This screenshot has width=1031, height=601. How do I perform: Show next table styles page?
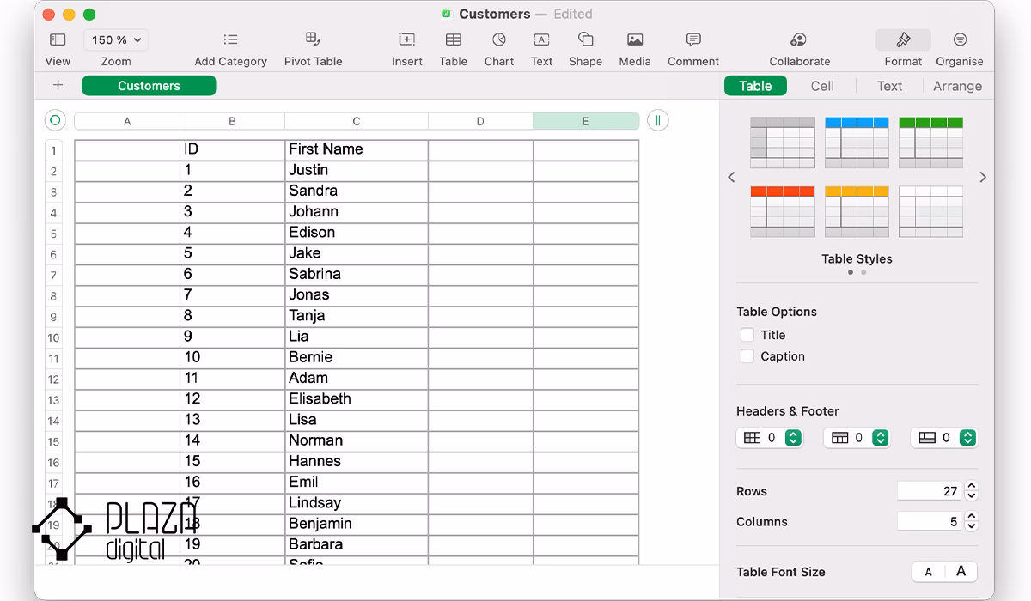[983, 178]
